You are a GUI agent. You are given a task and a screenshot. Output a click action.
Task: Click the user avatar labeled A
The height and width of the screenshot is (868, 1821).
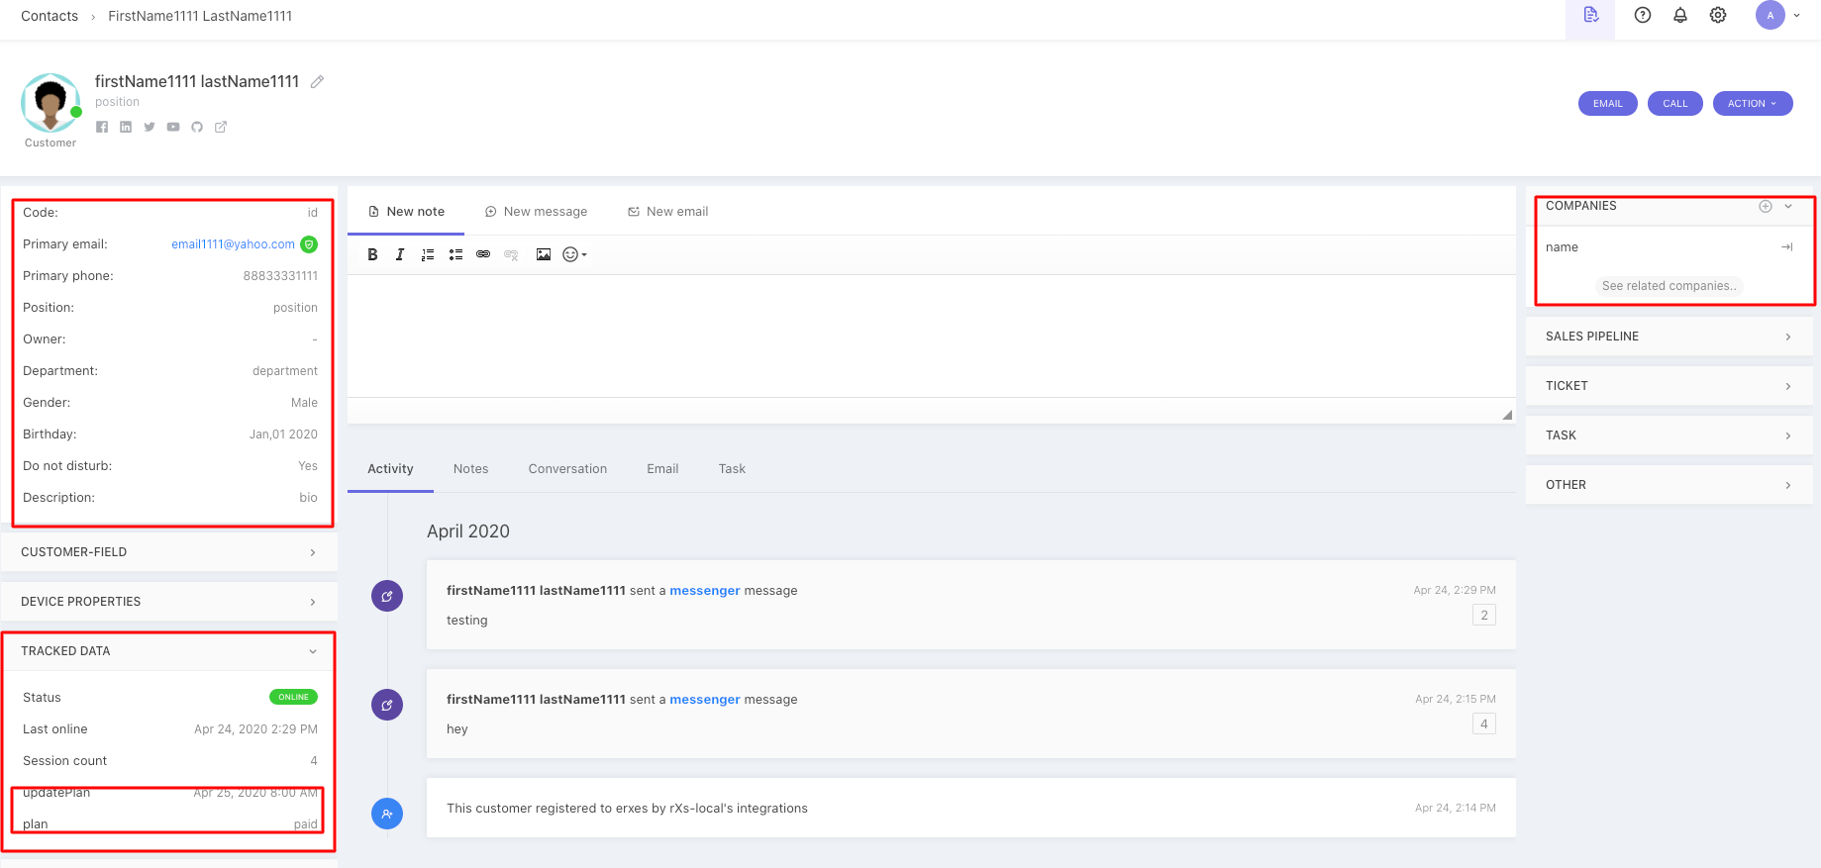[1770, 15]
